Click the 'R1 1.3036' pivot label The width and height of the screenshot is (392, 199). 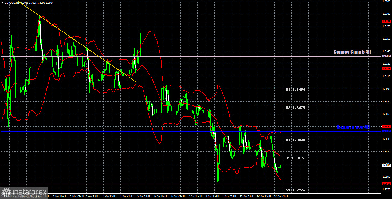click(295, 140)
